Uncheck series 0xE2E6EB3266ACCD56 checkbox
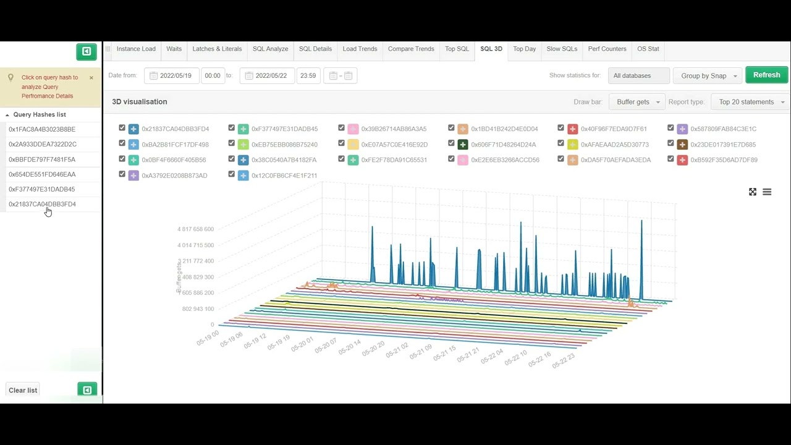This screenshot has height=445, width=791. 451,159
